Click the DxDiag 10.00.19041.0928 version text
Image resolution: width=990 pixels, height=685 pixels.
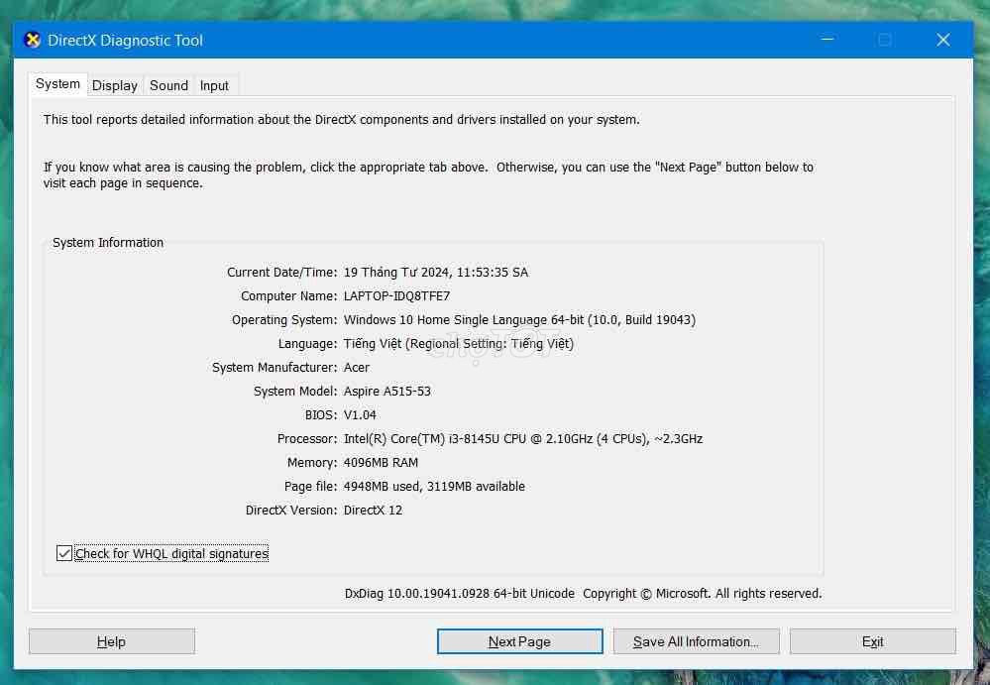460,594
